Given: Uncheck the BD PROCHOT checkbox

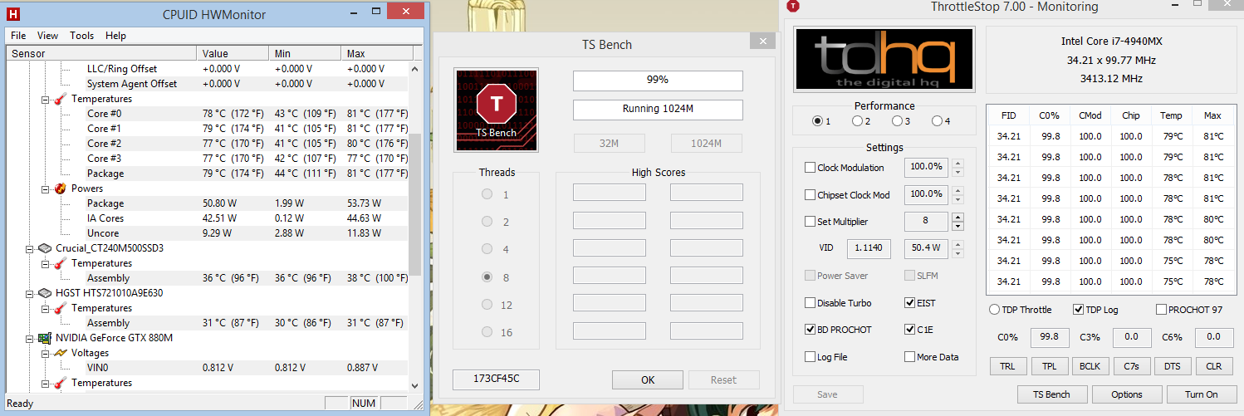Looking at the screenshot, I should 810,330.
